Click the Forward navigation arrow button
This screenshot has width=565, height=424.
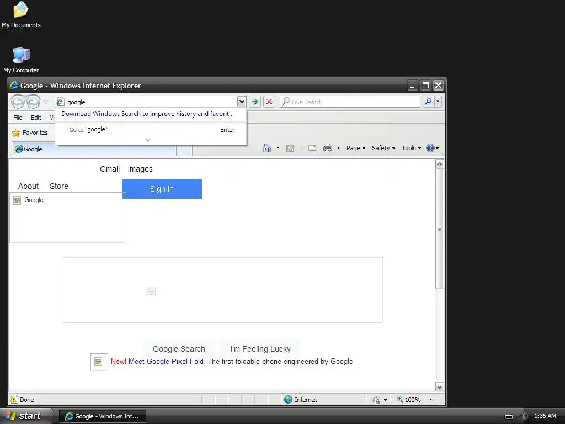33,102
